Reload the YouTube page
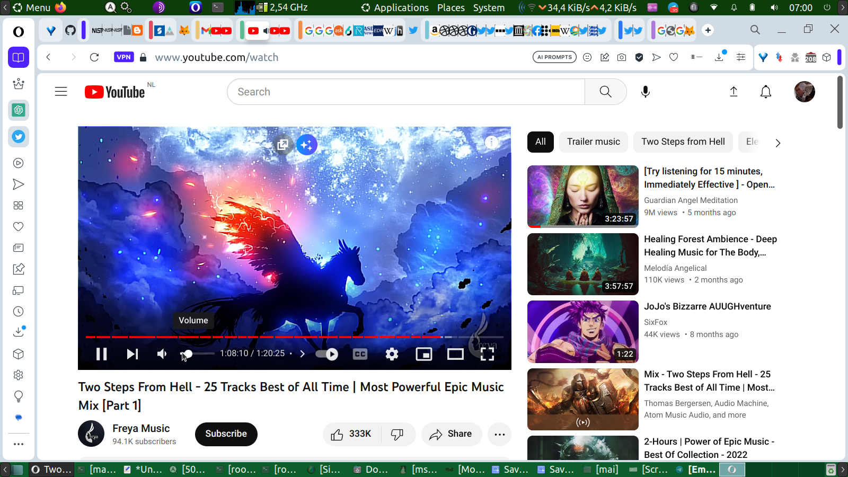The height and width of the screenshot is (477, 848). [94, 57]
